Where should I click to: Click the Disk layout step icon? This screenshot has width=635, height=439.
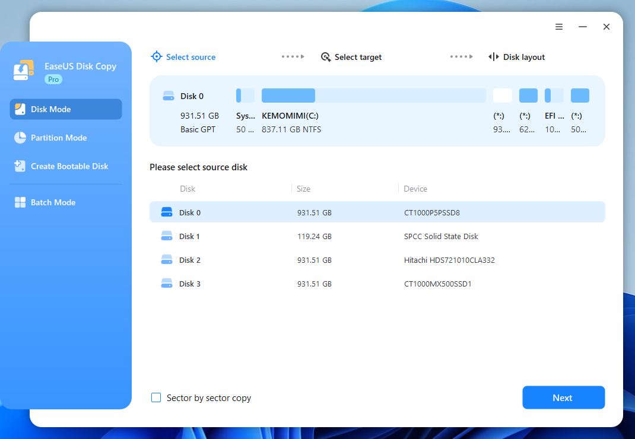click(x=494, y=57)
